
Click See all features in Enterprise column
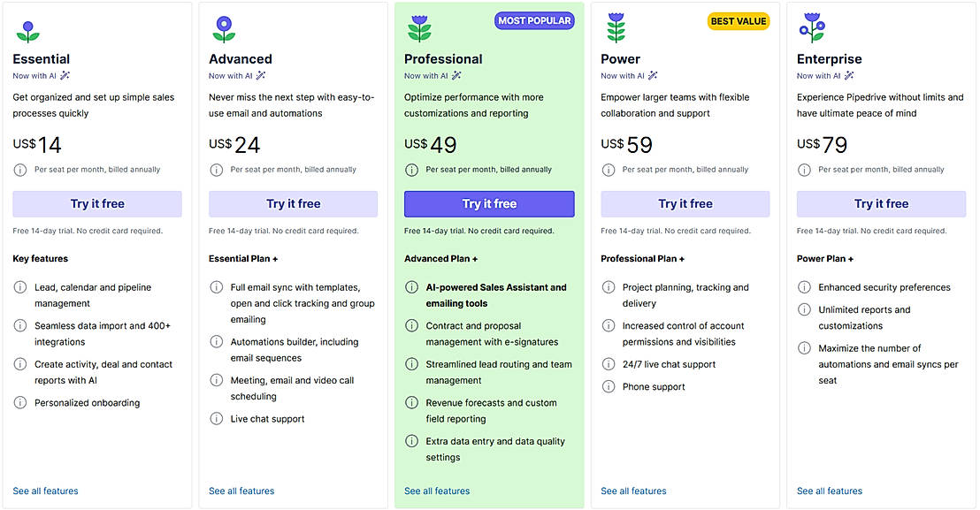pyautogui.click(x=829, y=491)
